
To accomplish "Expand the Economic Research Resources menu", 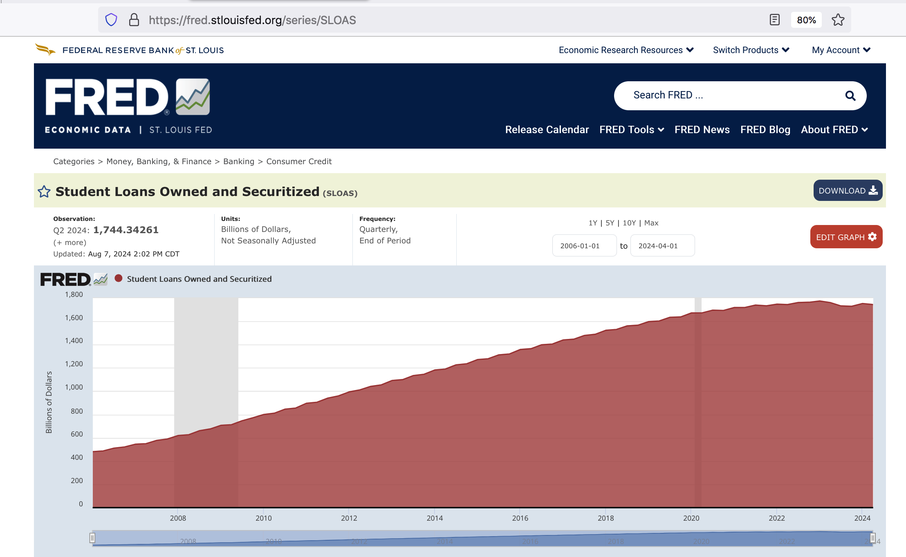I will pos(626,50).
